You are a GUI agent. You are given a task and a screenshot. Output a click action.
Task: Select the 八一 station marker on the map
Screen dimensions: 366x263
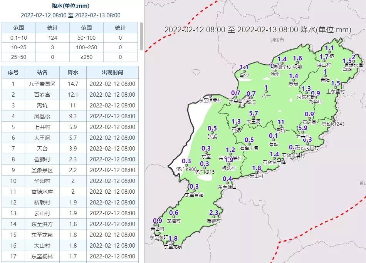click(266, 91)
